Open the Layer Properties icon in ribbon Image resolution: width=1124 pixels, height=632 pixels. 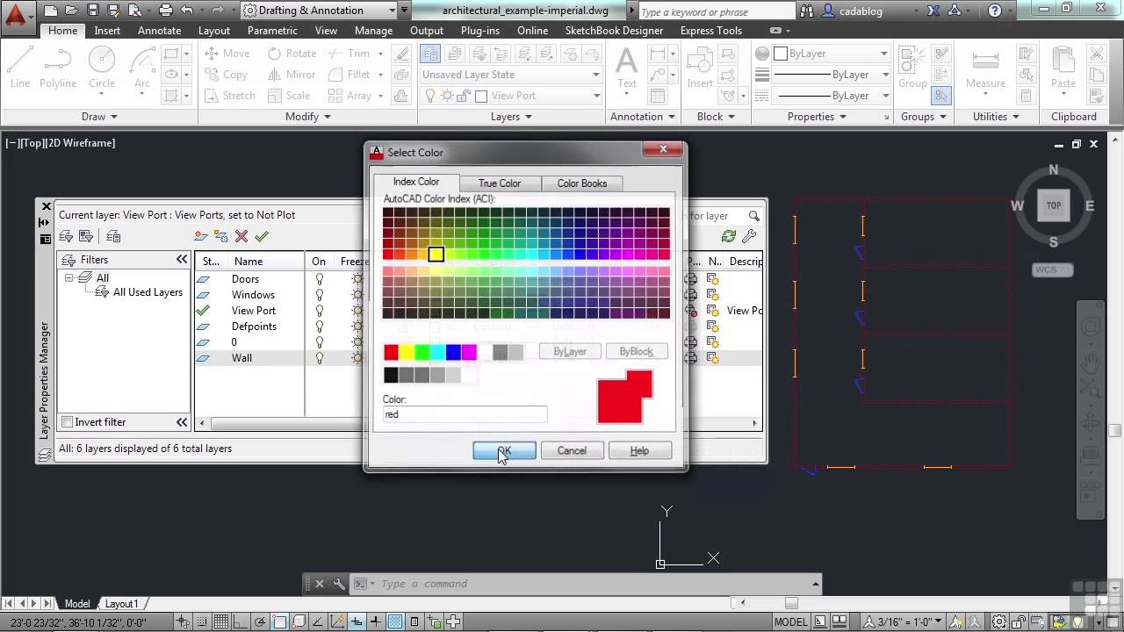[430, 54]
